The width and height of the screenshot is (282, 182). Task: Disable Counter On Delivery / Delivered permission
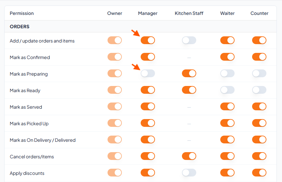pyautogui.click(x=259, y=140)
